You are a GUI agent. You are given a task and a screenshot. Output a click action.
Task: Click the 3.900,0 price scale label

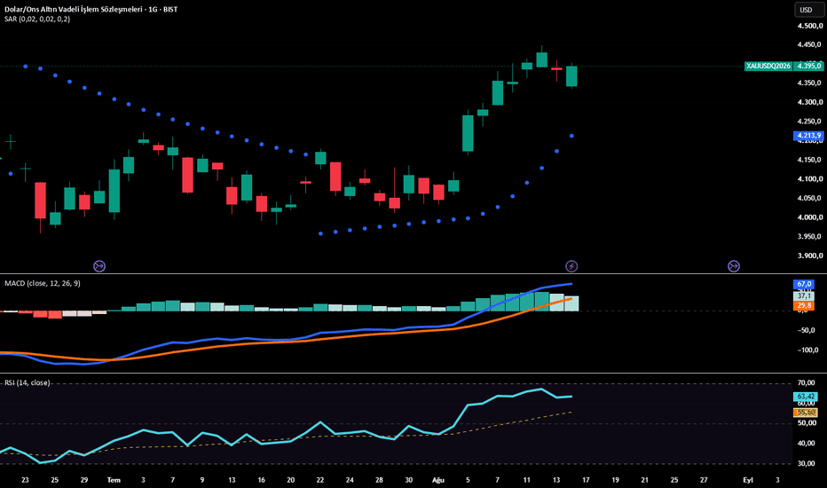[x=809, y=256]
